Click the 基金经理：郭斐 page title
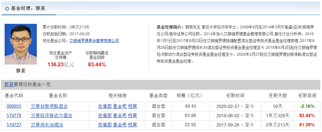The image size is (322, 132). tap(28, 8)
